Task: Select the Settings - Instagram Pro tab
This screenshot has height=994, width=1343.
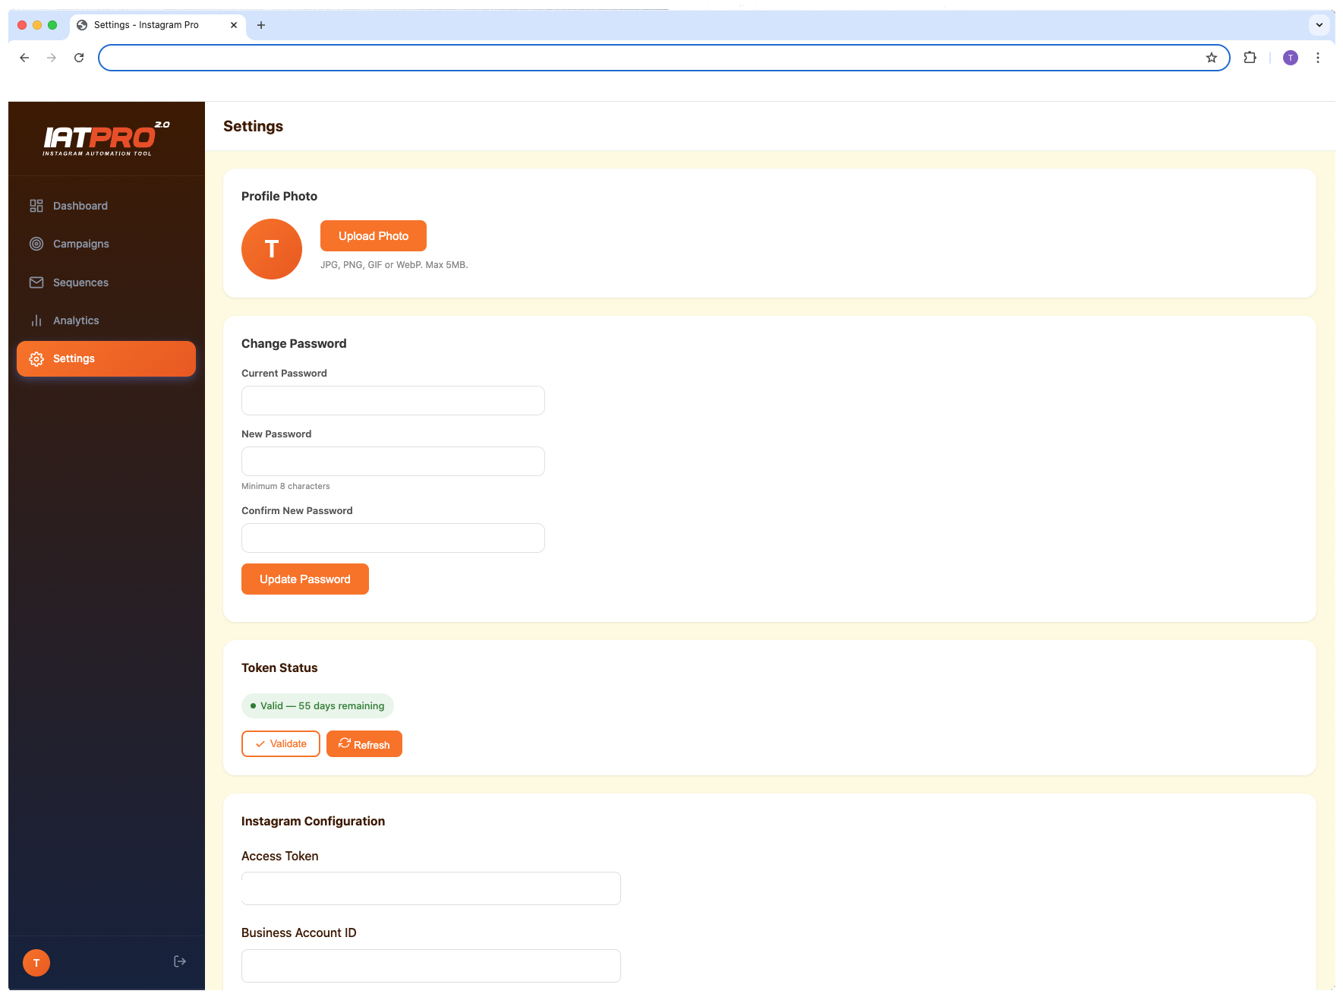Action: pos(158,25)
